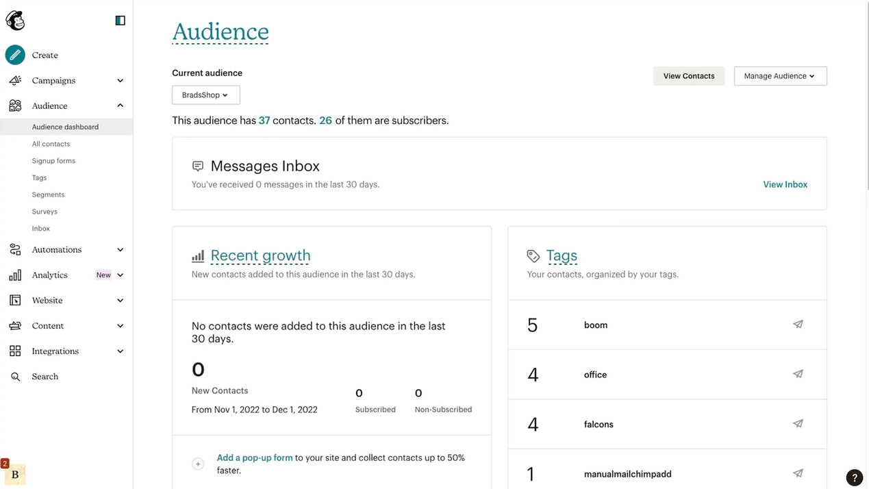Viewport: 869px width, 489px height.
Task: Click the Campaigns megaphone icon
Action: (15, 80)
